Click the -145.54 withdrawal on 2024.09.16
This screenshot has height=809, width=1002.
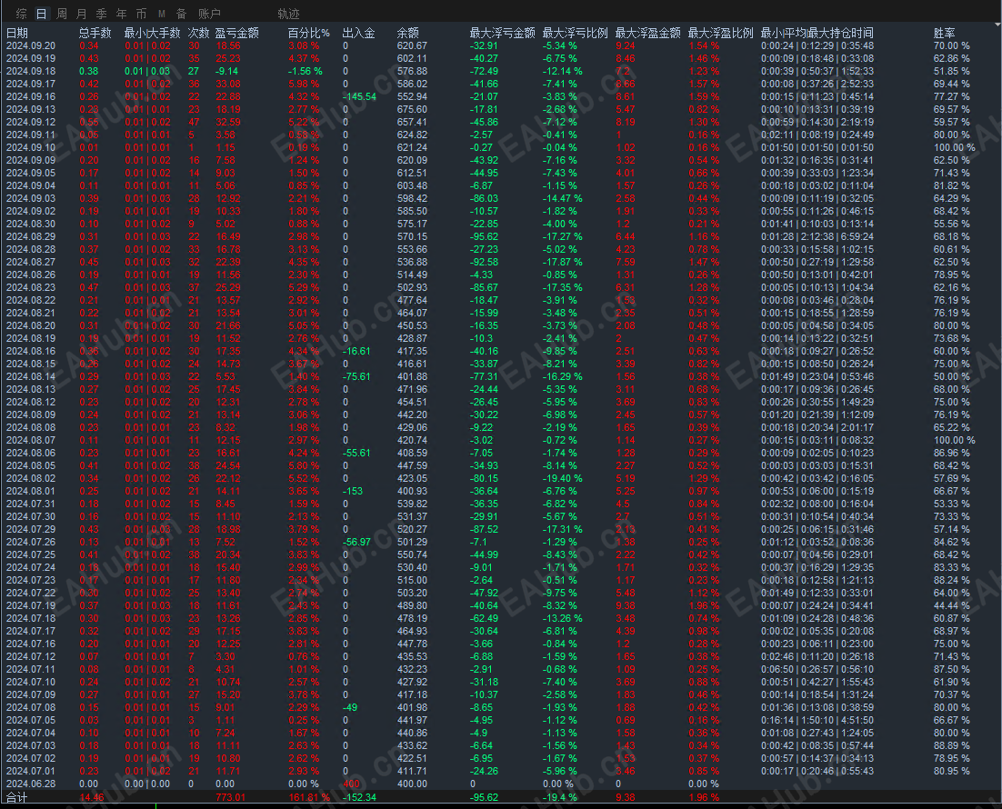coord(359,96)
